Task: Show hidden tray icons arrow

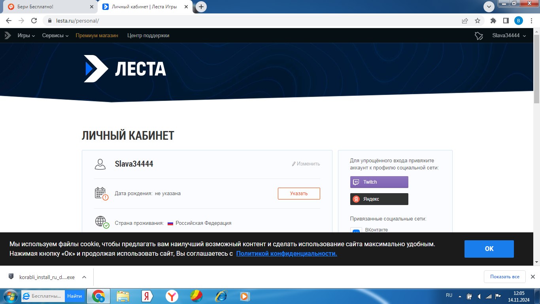Action: (x=460, y=296)
